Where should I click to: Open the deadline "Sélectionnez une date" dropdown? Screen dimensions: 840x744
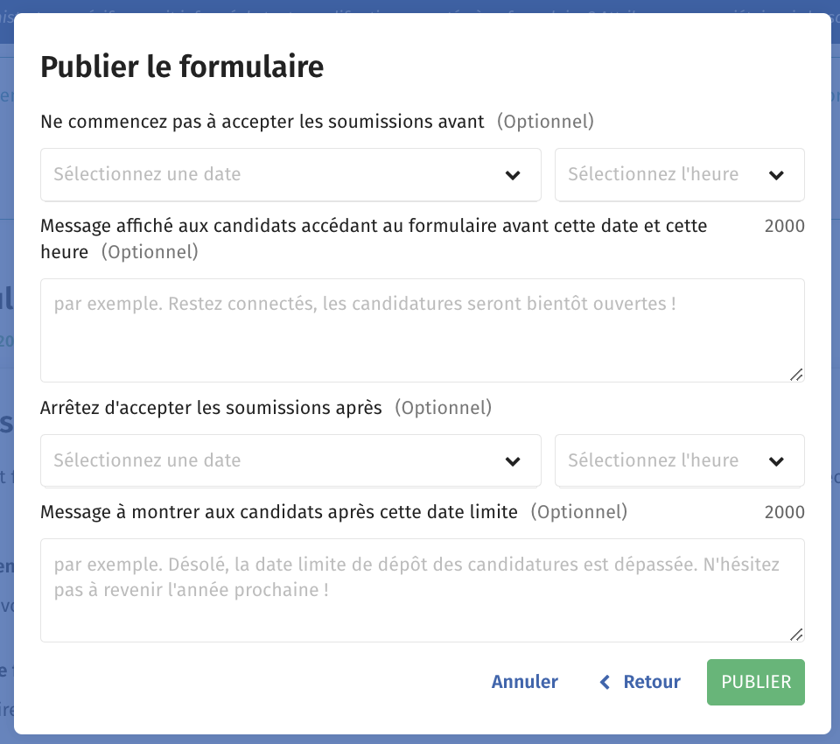[262, 461]
